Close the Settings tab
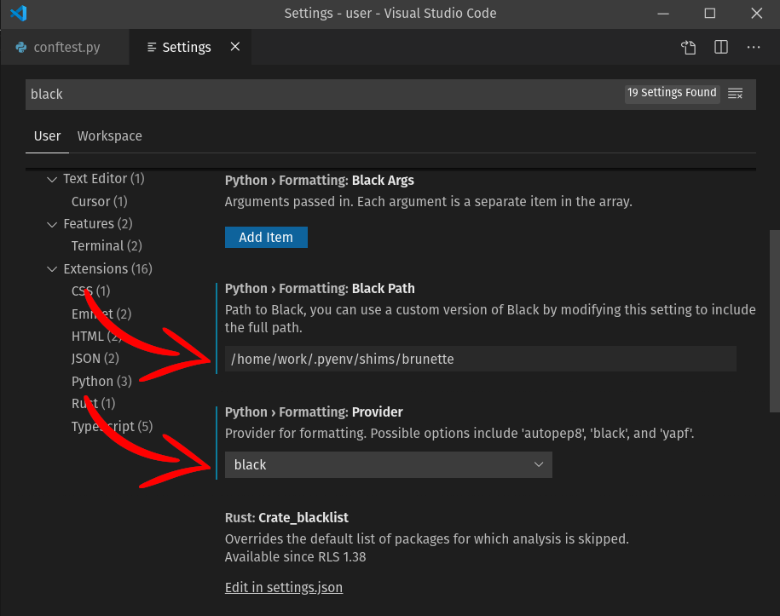The height and width of the screenshot is (616, 780). (x=235, y=47)
